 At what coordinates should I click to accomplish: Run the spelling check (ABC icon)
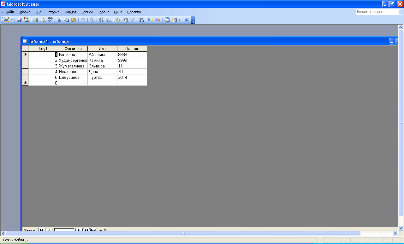[50, 20]
